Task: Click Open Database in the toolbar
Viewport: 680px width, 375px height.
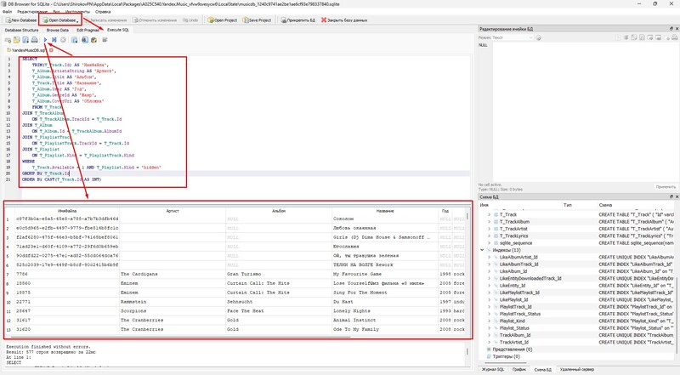Action: point(60,20)
